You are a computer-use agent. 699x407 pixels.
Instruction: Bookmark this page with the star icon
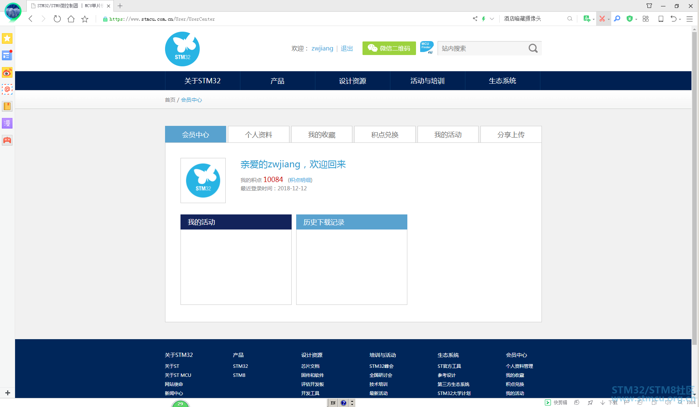(85, 19)
